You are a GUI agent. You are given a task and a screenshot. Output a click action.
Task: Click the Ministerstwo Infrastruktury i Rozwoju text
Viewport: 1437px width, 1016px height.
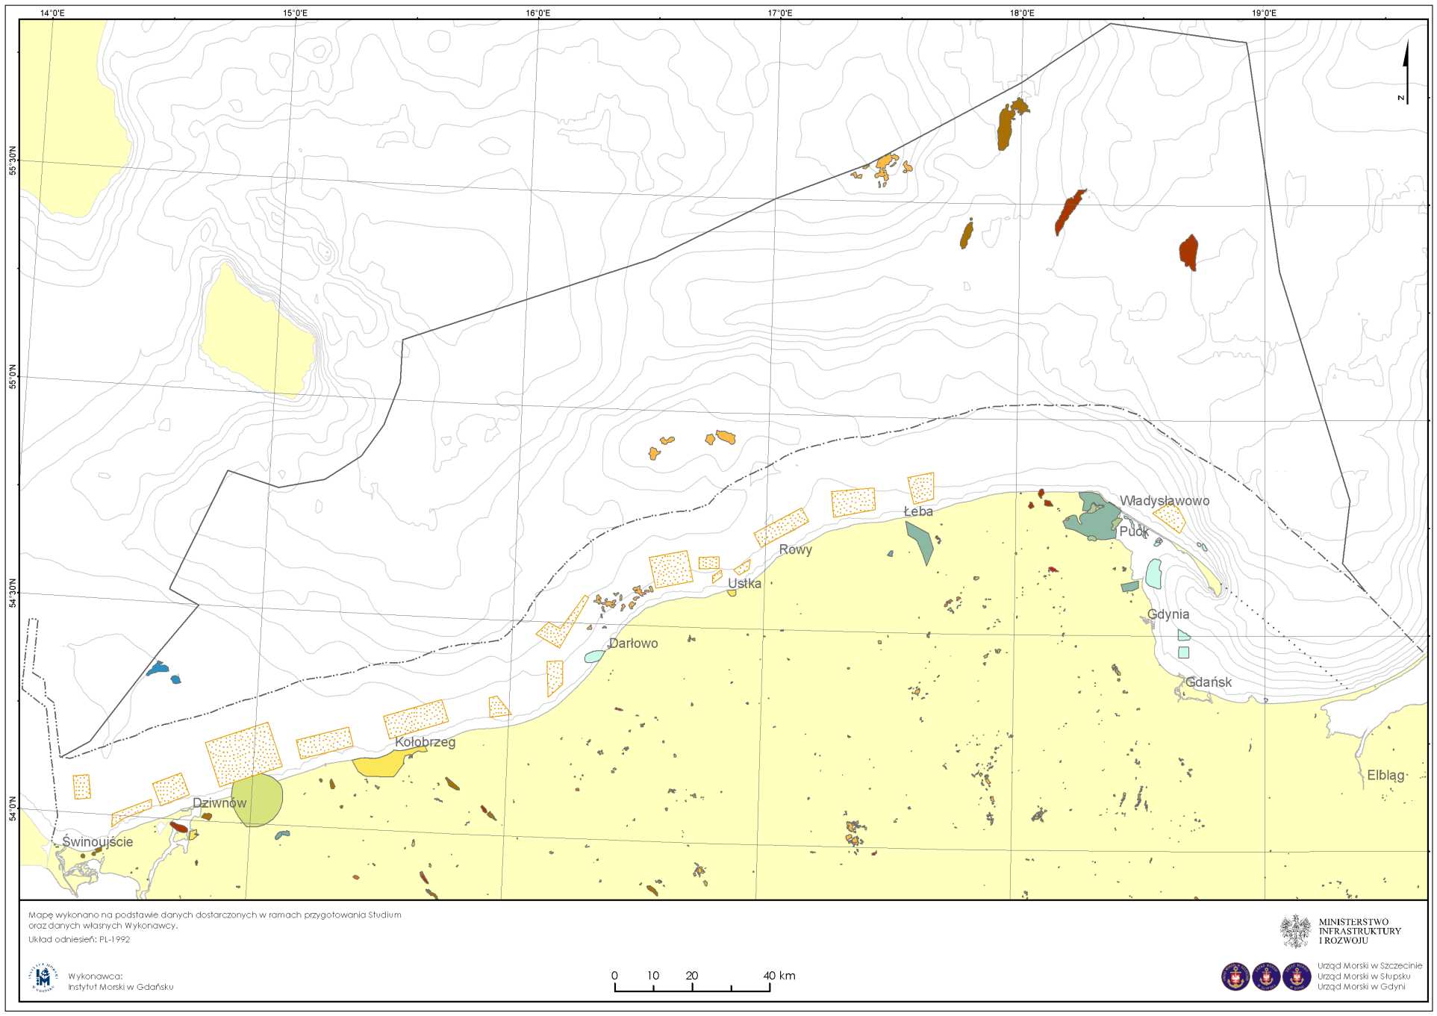tap(1359, 932)
